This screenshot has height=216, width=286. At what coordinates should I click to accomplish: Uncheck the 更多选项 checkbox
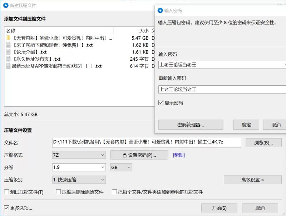(6, 208)
